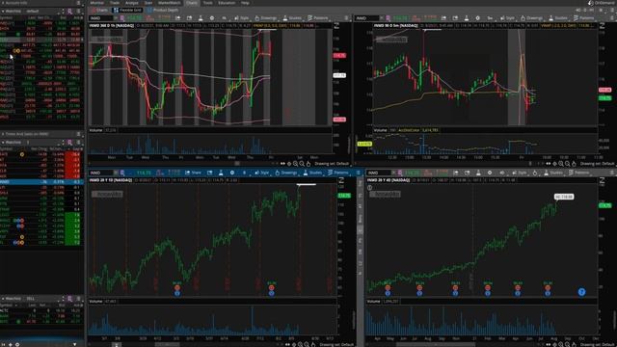The image size is (617, 347).
Task: Select the highlighted INMD watchlist row
Action: (41, 182)
